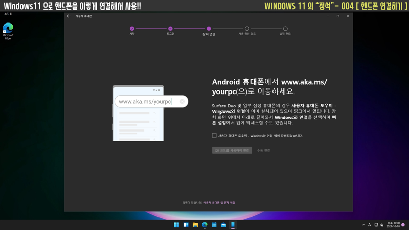Click the 장치 연결 step circle
Viewport: 409px width, 230px height.
[x=209, y=29]
